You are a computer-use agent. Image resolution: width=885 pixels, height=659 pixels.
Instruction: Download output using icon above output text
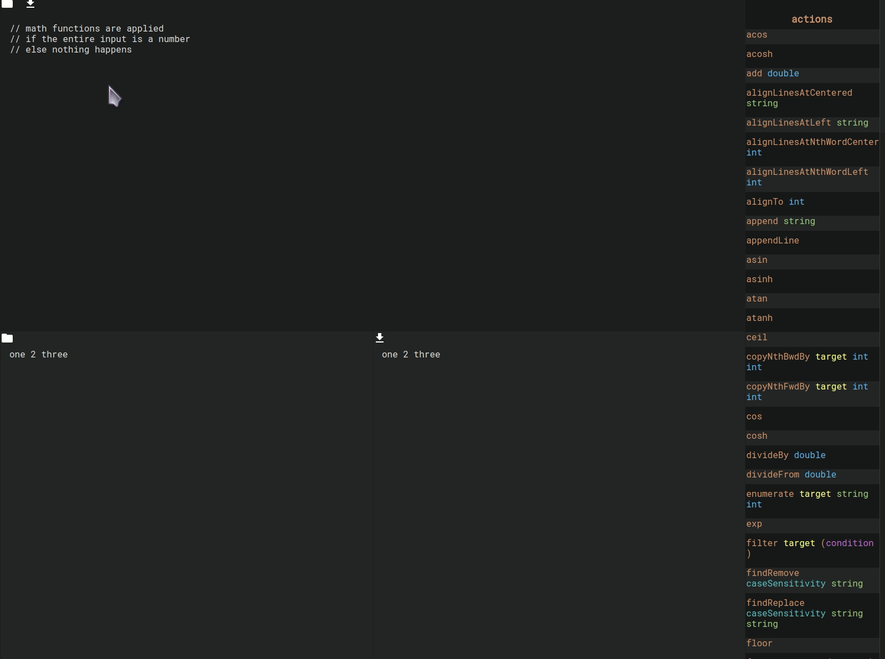(380, 338)
